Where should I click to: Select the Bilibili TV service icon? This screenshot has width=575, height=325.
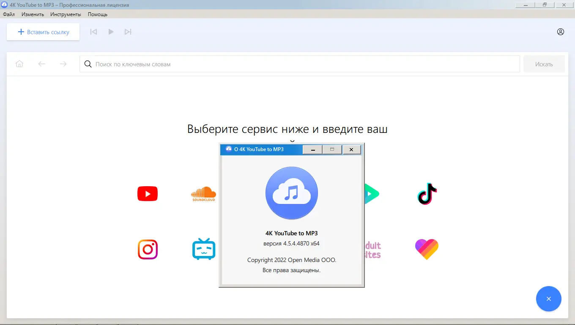click(x=203, y=249)
